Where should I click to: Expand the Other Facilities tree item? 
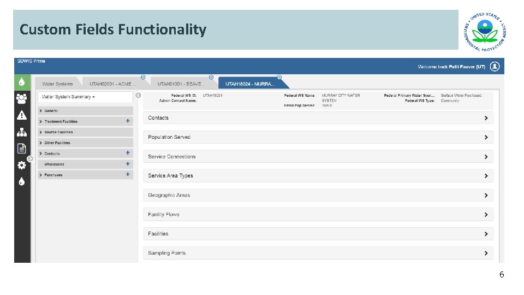pyautogui.click(x=85, y=143)
